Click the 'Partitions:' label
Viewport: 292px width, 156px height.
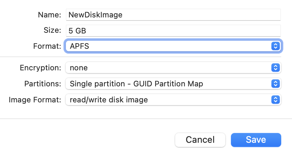(x=43, y=84)
